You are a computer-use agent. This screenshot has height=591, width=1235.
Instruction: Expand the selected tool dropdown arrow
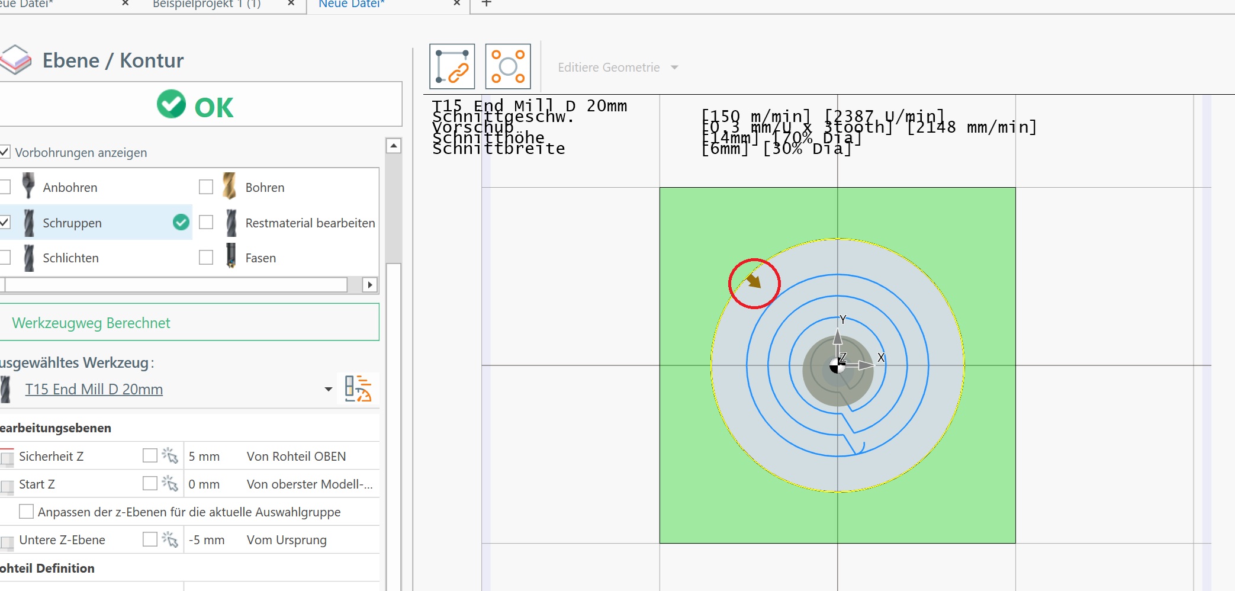328,389
